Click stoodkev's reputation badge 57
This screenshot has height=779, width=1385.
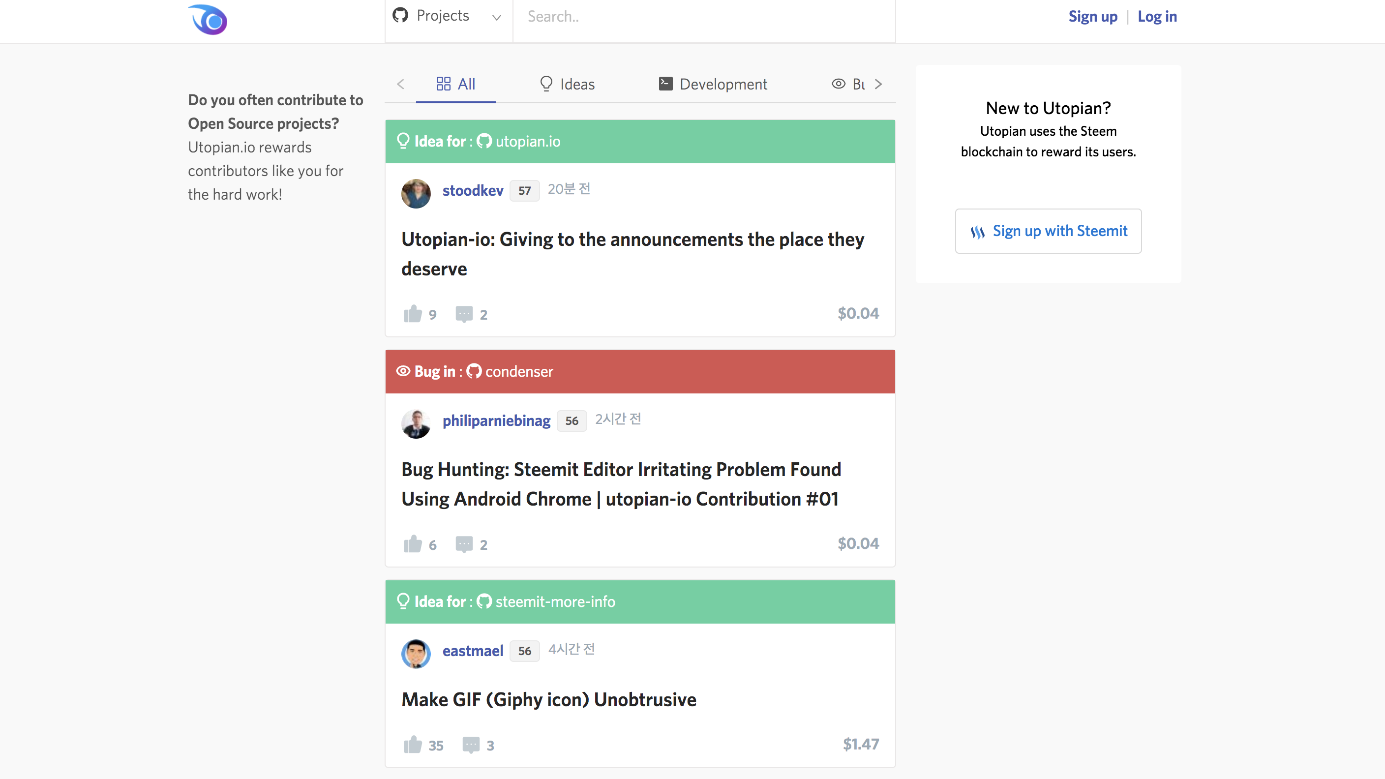(x=524, y=191)
